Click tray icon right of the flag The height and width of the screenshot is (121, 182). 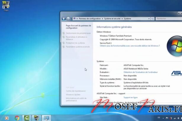(x=171, y=118)
